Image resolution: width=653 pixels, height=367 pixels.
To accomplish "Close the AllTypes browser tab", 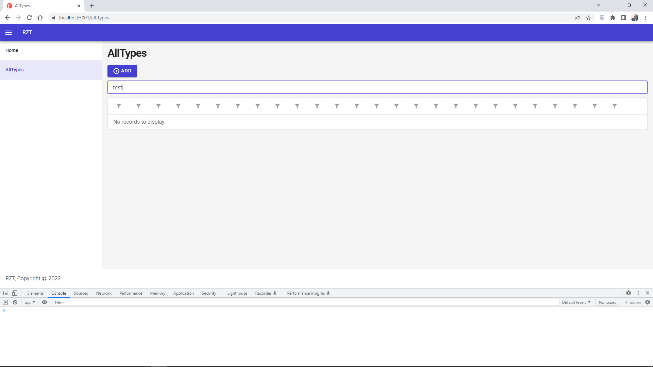I will [x=79, y=6].
